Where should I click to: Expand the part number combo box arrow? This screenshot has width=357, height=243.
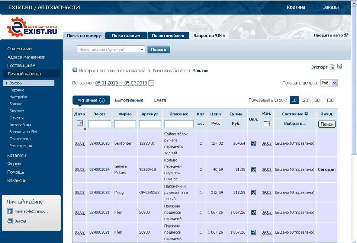click(x=142, y=49)
